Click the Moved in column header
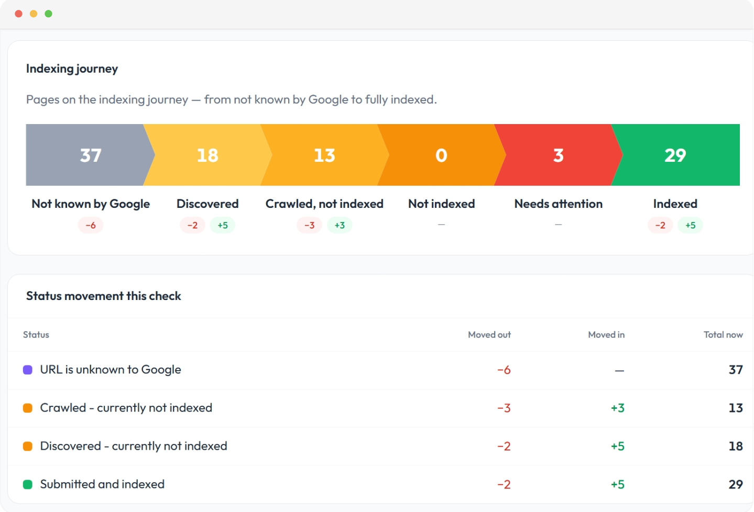The height and width of the screenshot is (512, 754). pos(606,335)
